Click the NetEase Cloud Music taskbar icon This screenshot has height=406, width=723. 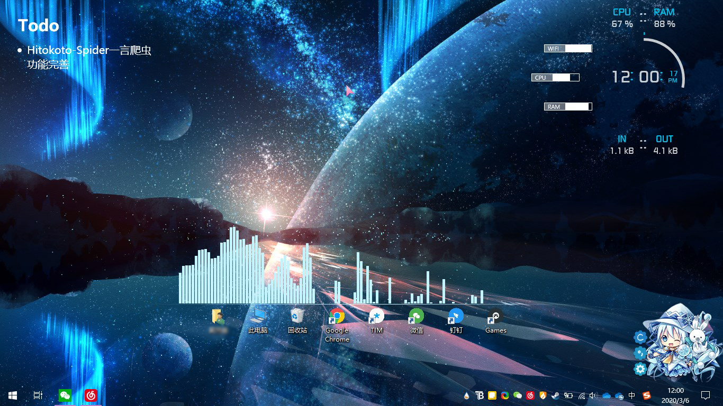click(x=91, y=395)
